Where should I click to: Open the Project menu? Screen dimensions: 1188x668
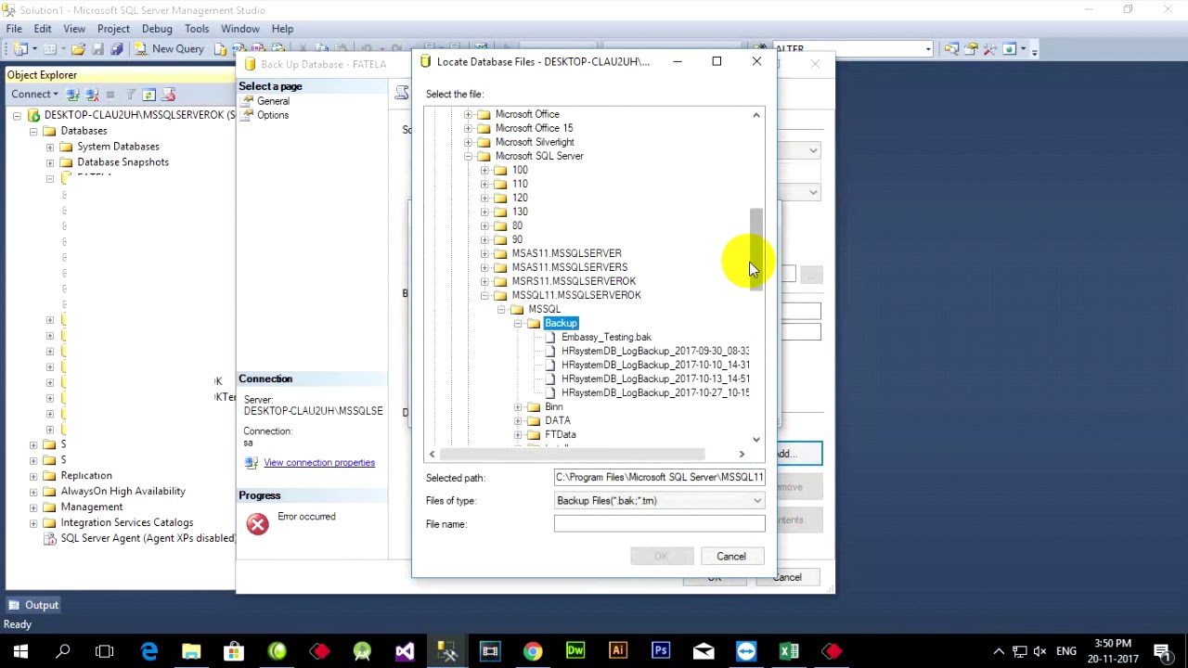[x=113, y=29]
